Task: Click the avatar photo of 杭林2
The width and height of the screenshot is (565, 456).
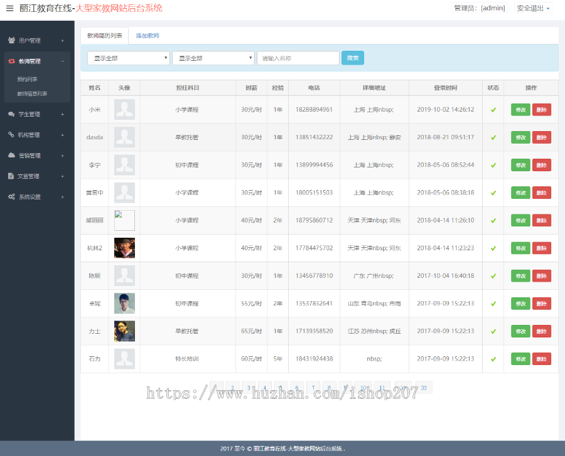Action: [124, 248]
